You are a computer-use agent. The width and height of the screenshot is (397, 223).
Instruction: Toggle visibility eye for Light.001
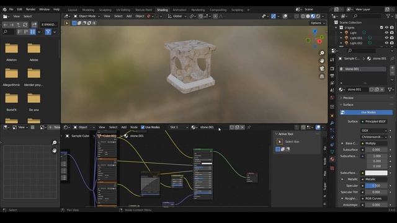[x=386, y=38]
